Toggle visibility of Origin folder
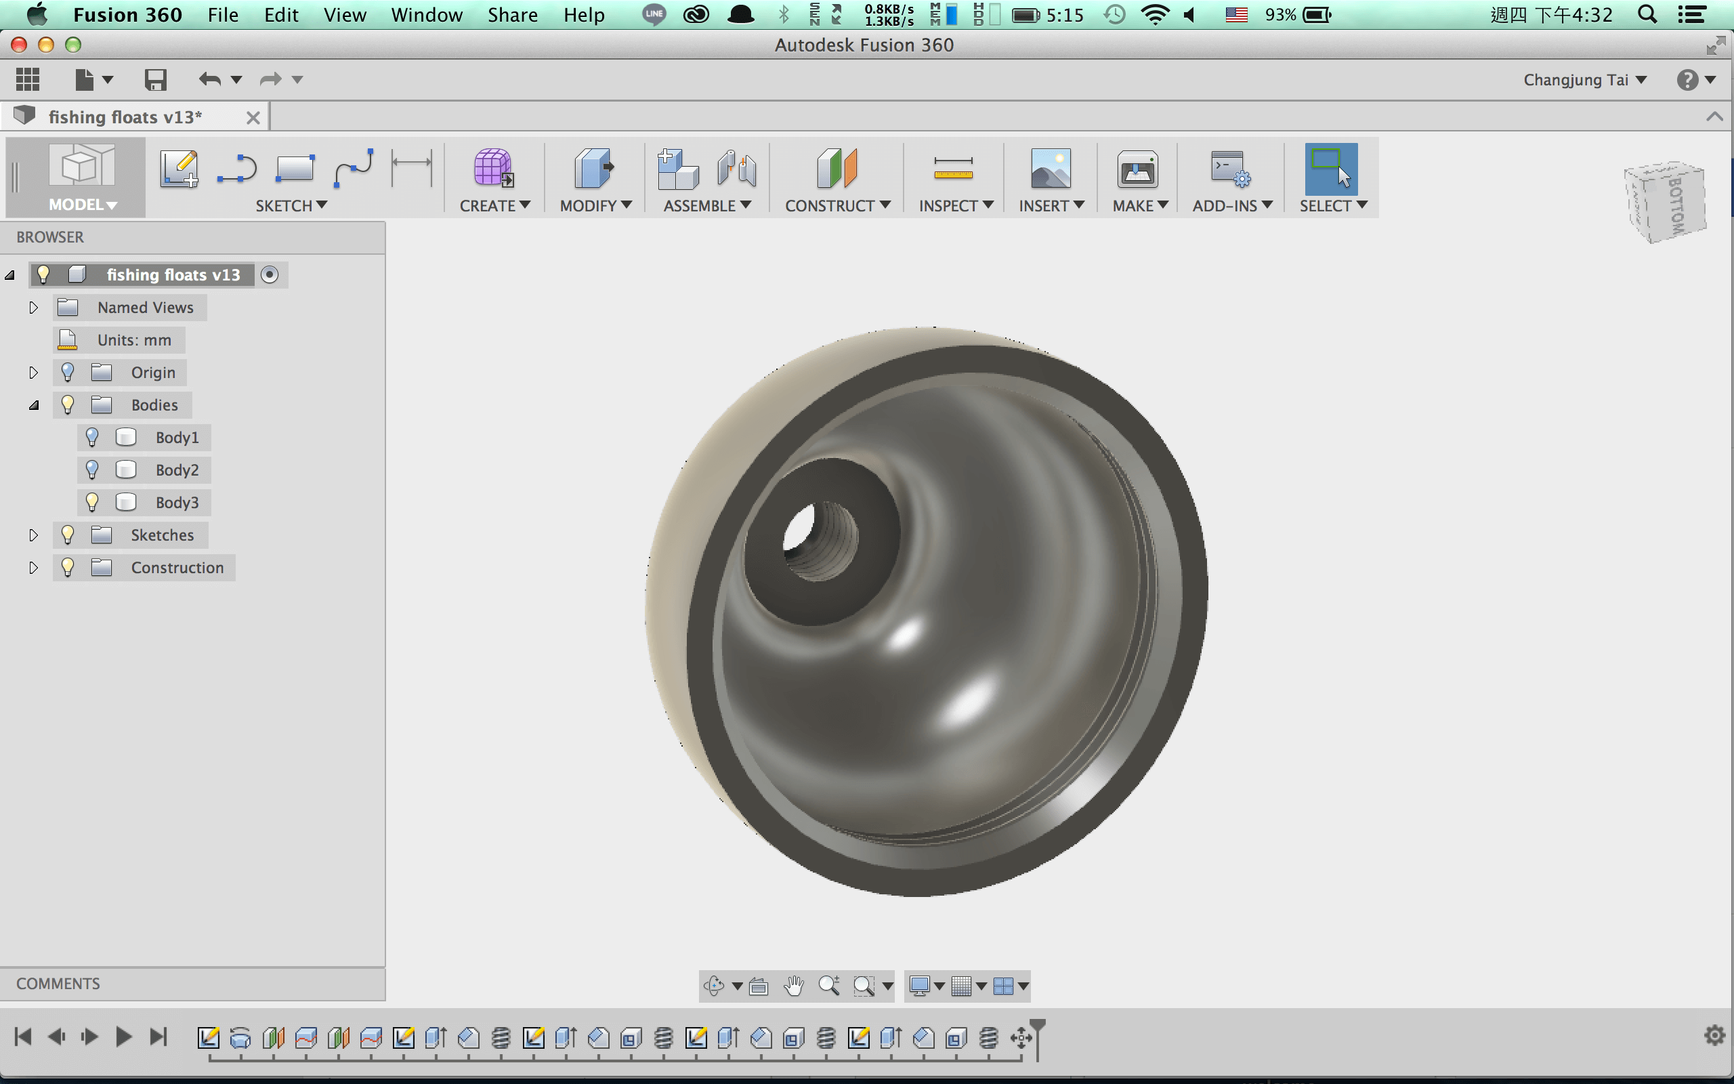This screenshot has height=1084, width=1734. tap(67, 372)
